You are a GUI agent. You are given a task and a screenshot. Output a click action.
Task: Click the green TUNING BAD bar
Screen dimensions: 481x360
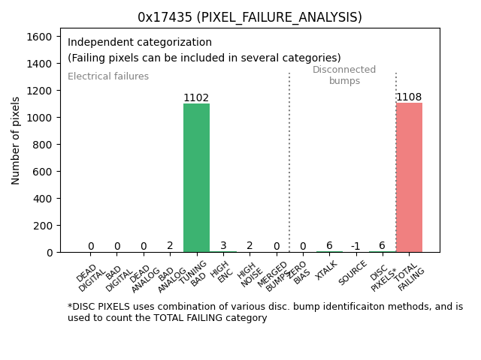(x=196, y=178)
